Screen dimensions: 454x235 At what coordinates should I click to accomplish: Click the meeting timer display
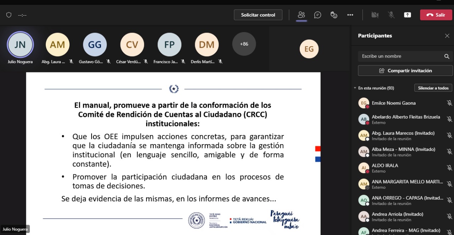tap(22, 15)
